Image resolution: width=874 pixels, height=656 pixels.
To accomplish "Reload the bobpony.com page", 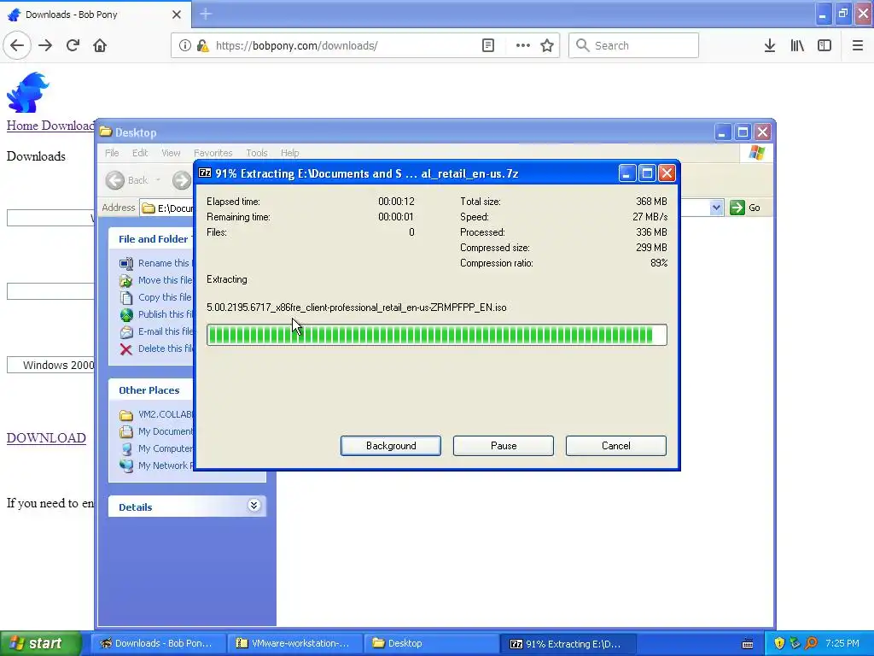I will point(73,45).
